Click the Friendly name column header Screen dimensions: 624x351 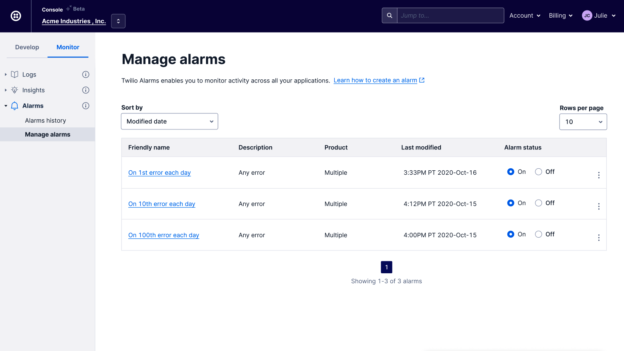[x=149, y=147]
